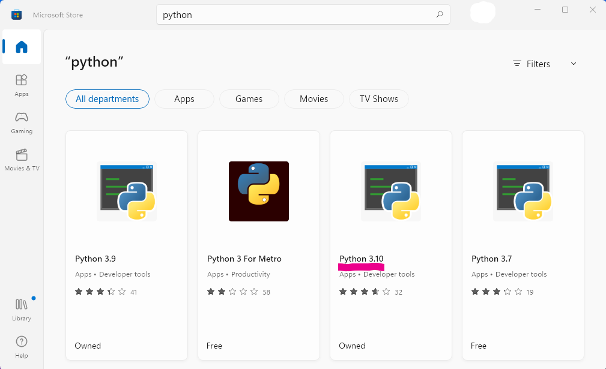Expand the Filters dropdown
Viewport: 606px width, 369px height.
[544, 64]
